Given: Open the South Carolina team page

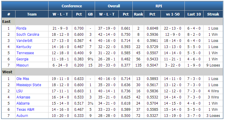Looking at the screenshot, I should [28, 35].
